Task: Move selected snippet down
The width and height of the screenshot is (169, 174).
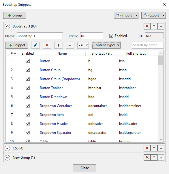Action: [70, 45]
